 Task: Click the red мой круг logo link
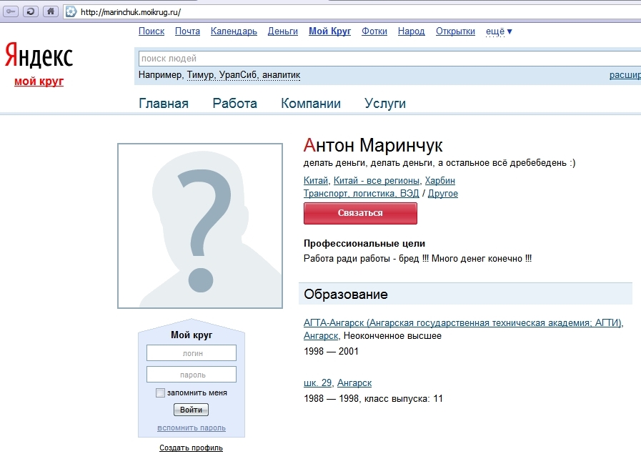(39, 81)
